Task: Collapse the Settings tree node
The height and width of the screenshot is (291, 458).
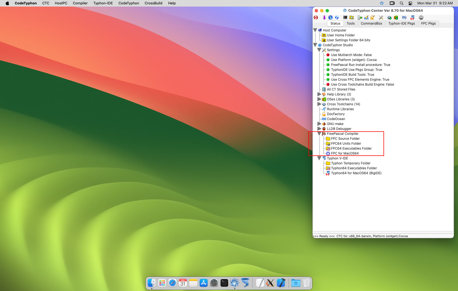Action: point(319,50)
